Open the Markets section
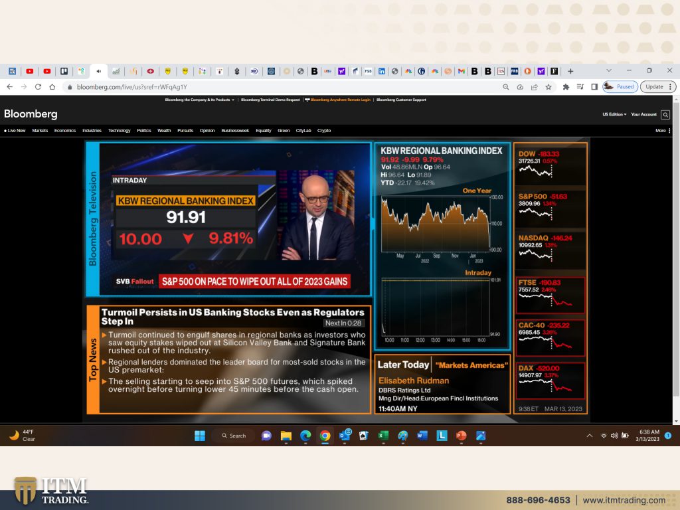Screen dimensions: 680x510 coord(40,131)
